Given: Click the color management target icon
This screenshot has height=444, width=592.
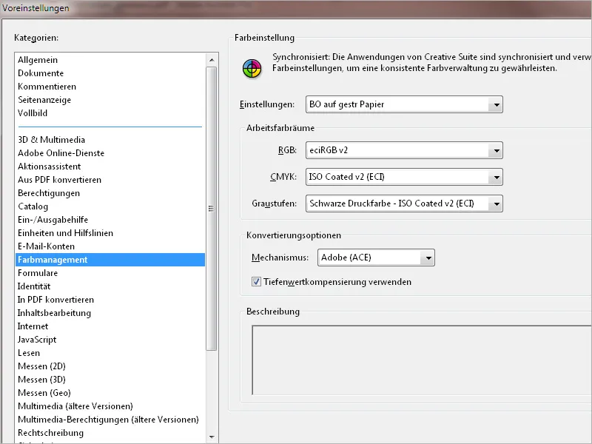Looking at the screenshot, I should point(252,68).
